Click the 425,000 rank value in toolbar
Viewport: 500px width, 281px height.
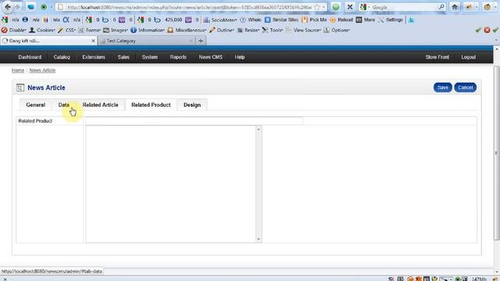[x=173, y=20]
